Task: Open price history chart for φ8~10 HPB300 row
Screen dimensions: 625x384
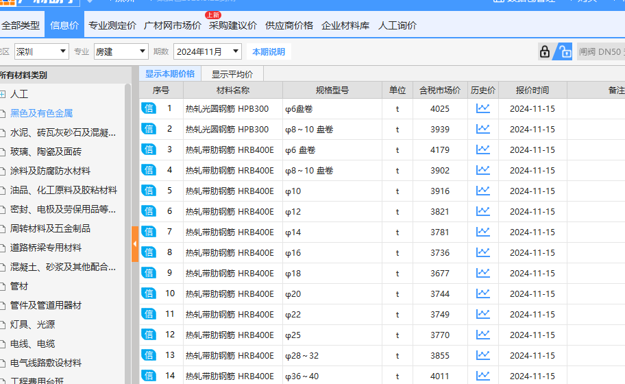Action: click(x=482, y=129)
